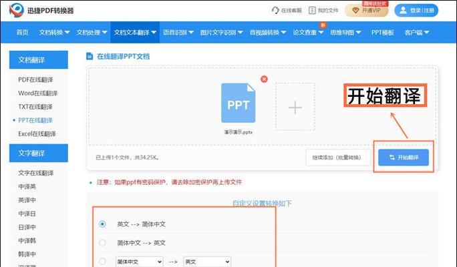The height and width of the screenshot is (267, 457).
Task: Select the PPT file icon 演示演示.pptx
Action: coord(238,103)
